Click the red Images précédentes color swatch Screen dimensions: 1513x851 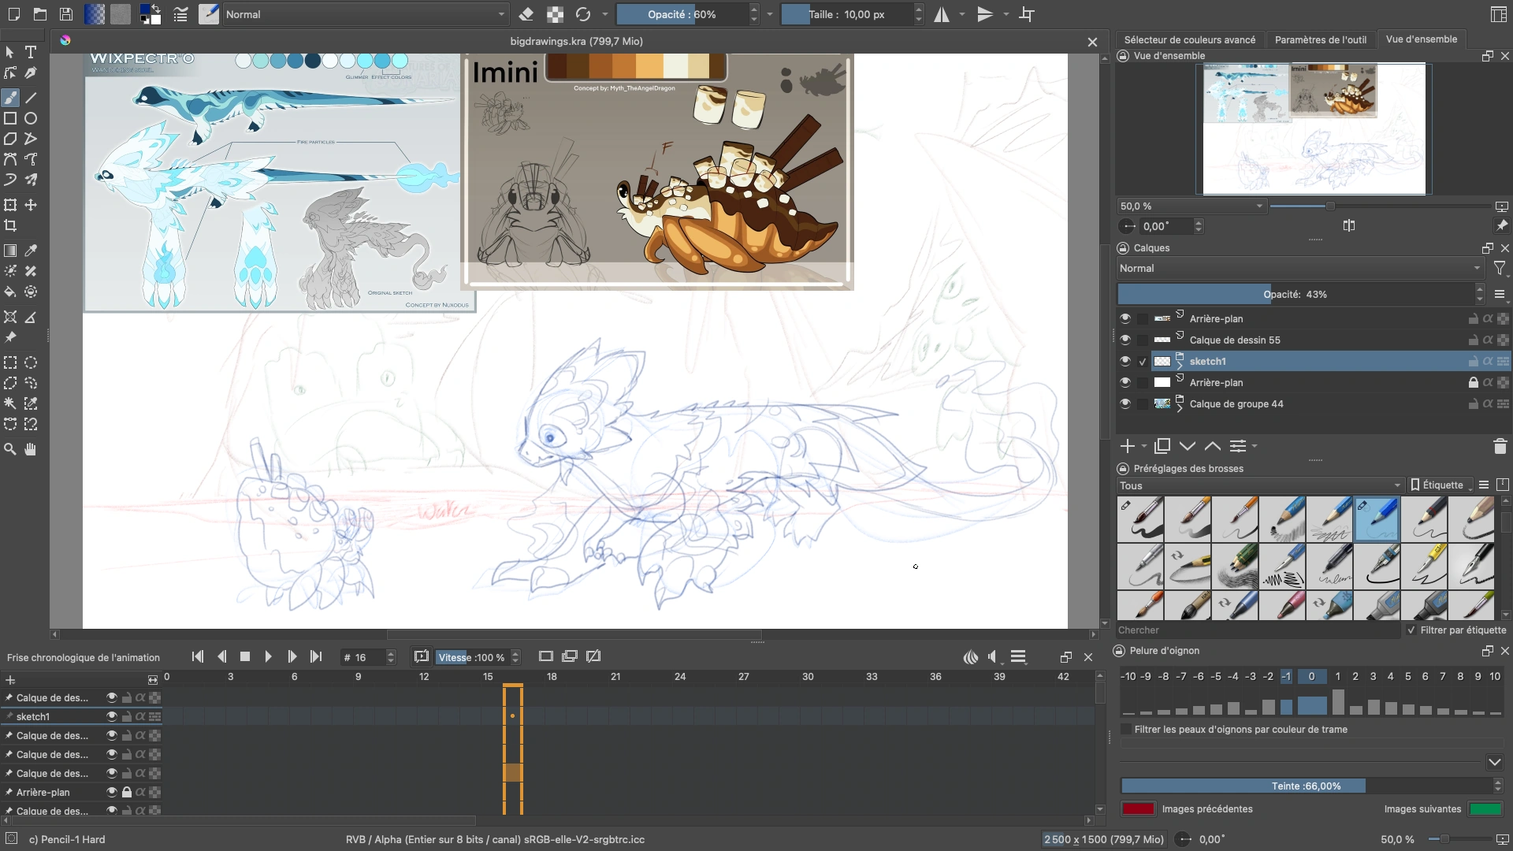pyautogui.click(x=1137, y=808)
